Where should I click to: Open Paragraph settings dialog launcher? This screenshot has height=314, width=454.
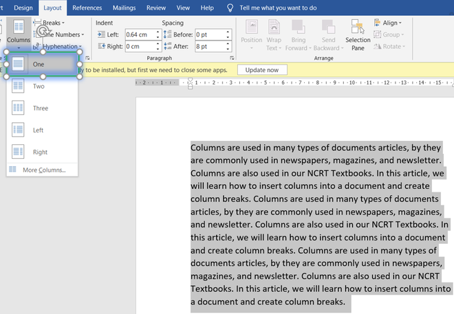pos(230,58)
